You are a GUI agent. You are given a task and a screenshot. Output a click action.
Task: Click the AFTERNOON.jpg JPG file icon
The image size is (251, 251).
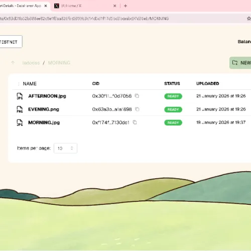click(20, 96)
